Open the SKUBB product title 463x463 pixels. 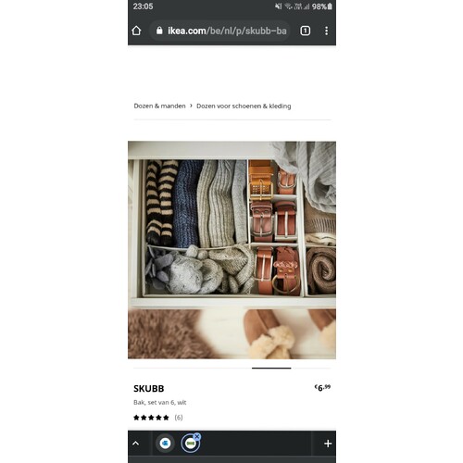click(149, 389)
